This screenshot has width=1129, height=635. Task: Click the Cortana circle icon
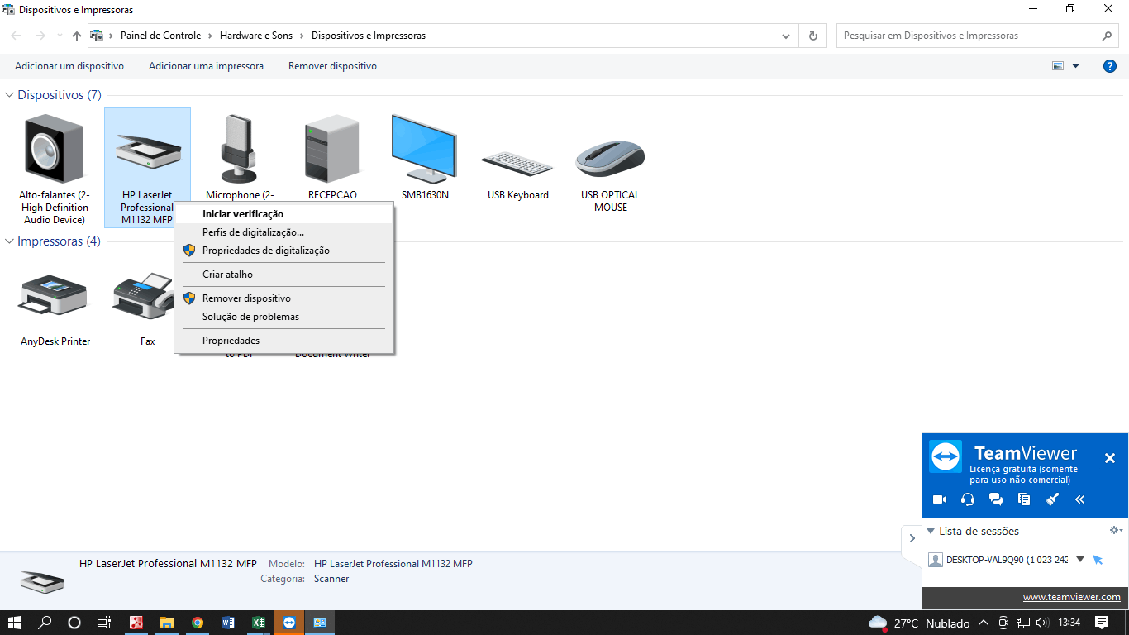point(74,623)
